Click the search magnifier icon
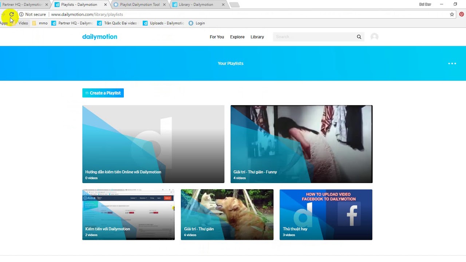 coord(359,37)
